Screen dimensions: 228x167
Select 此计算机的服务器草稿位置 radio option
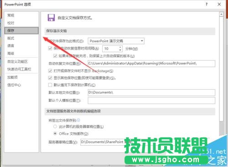55,127
